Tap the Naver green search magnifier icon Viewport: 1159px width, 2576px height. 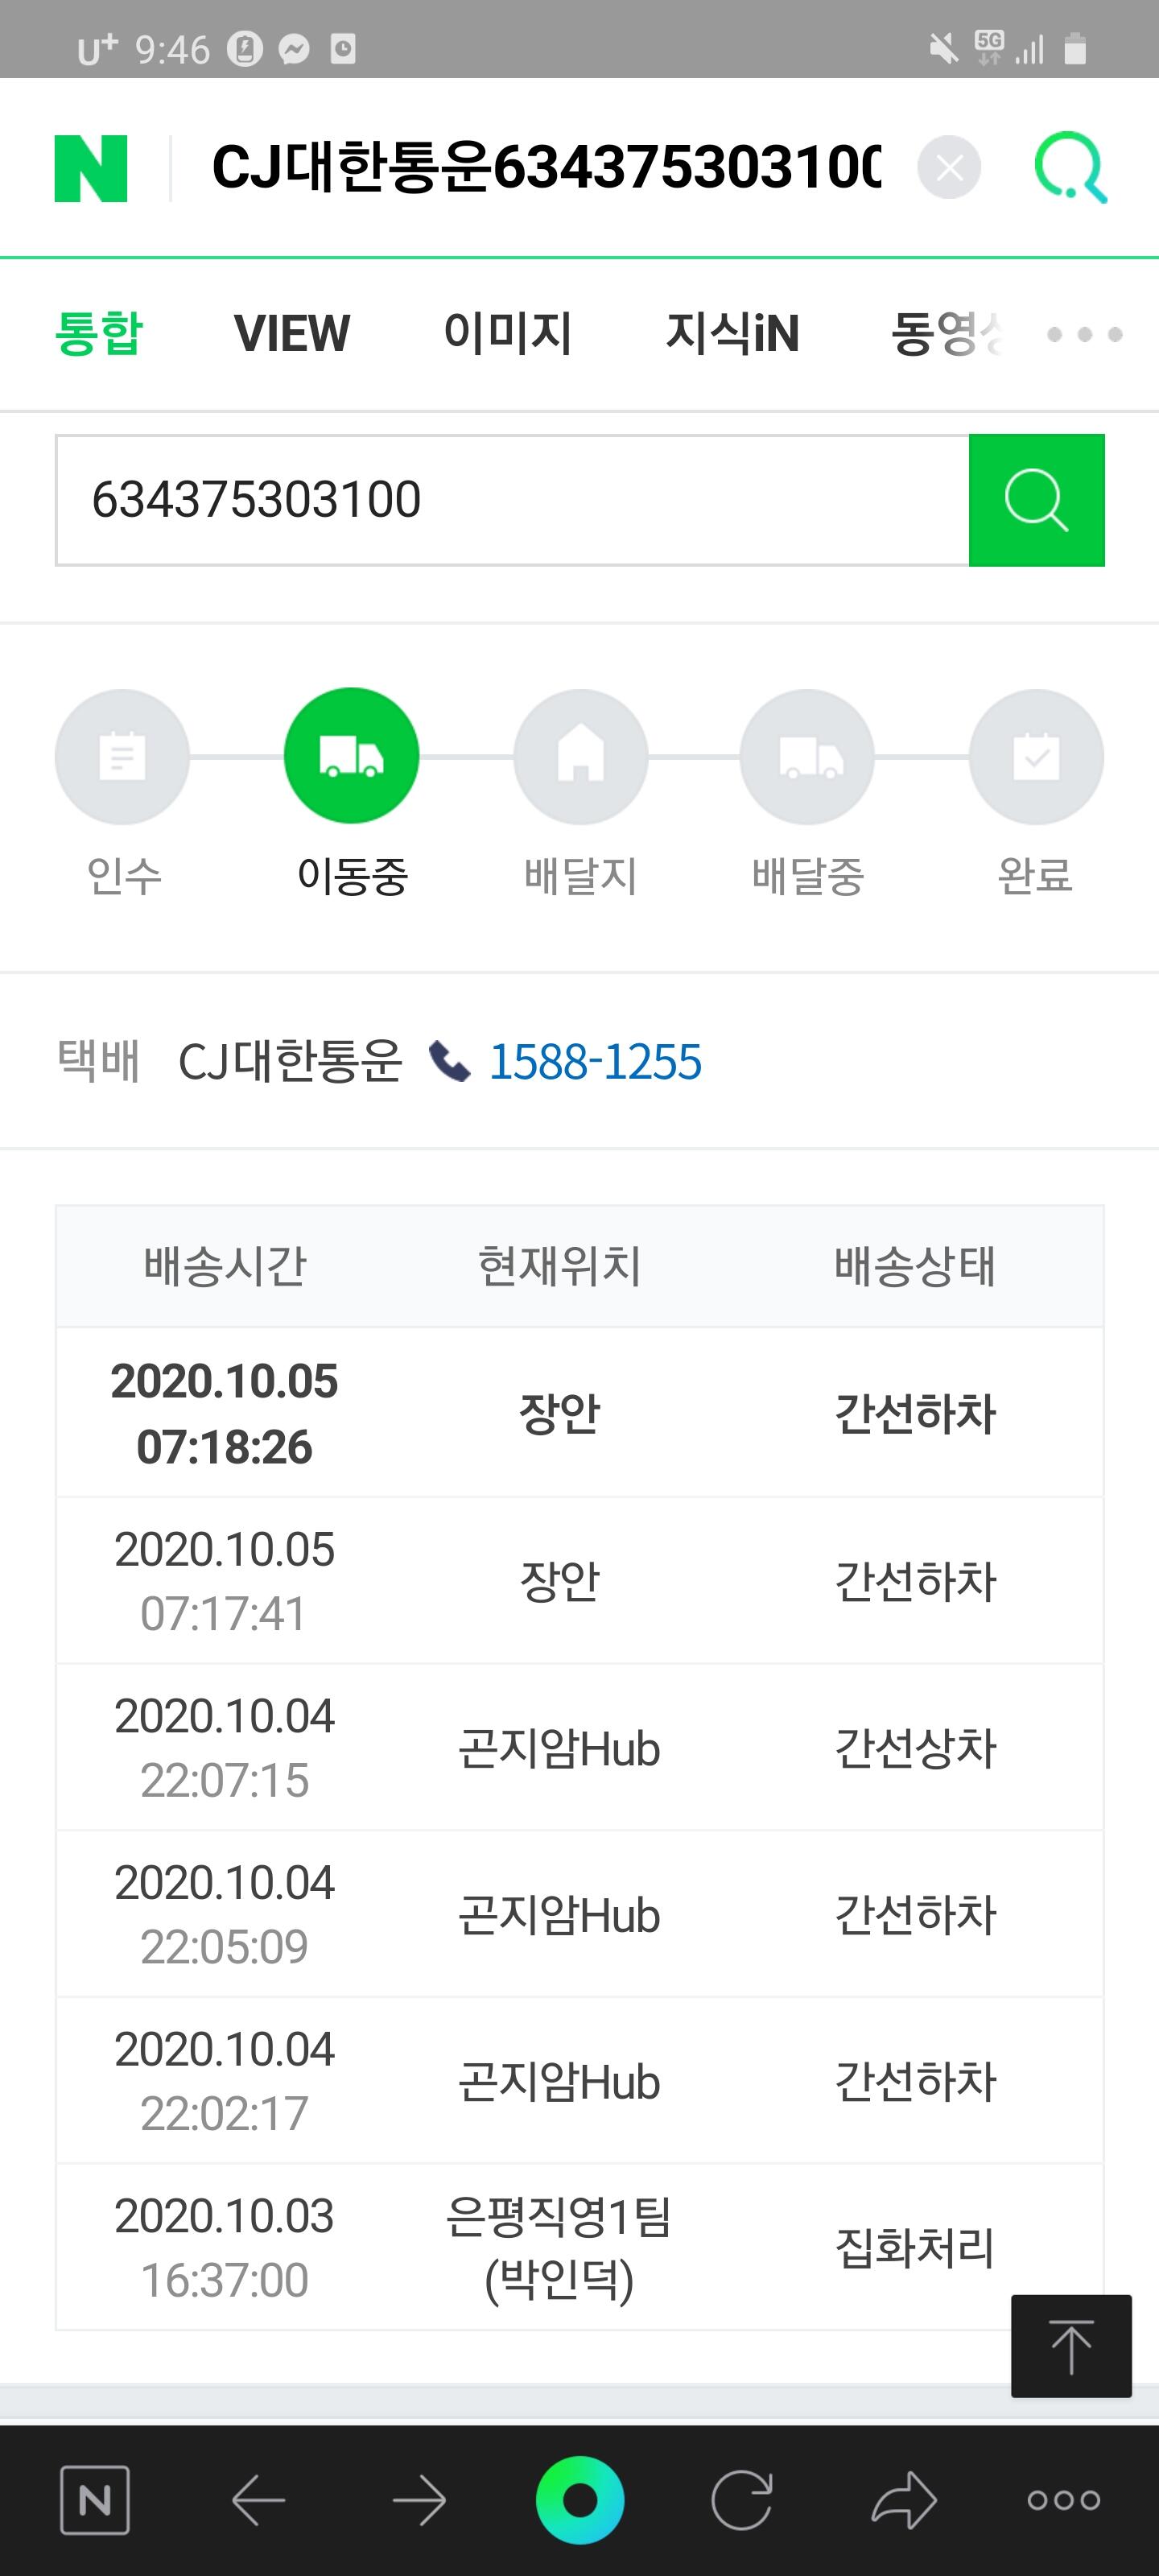(1070, 167)
